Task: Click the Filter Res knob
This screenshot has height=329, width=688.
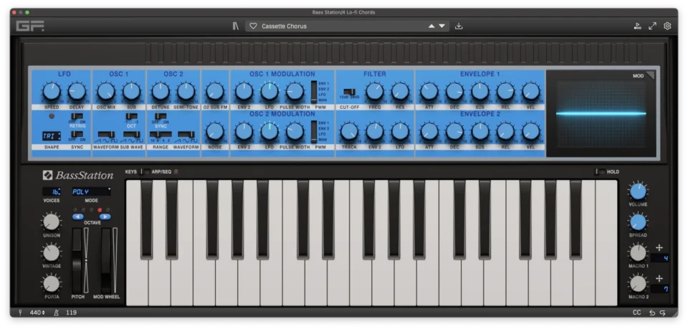Action: [x=400, y=92]
